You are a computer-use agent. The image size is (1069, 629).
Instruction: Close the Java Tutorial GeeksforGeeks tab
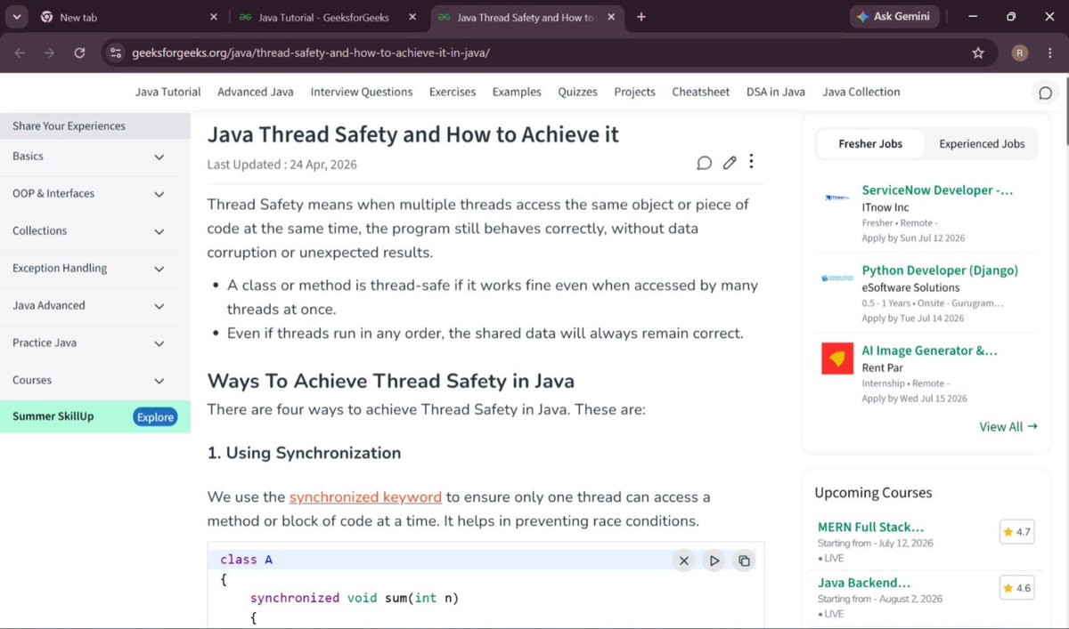[x=411, y=17]
